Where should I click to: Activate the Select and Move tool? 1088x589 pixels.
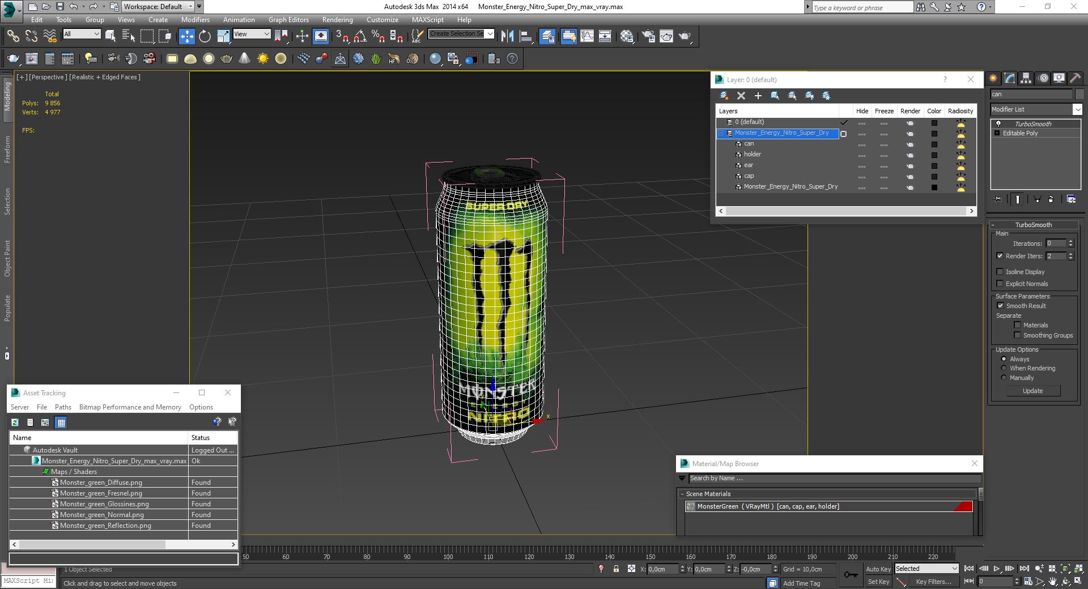tap(186, 36)
